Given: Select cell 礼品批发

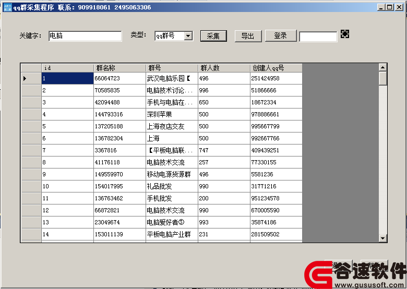Looking at the screenshot, I should 172,186.
